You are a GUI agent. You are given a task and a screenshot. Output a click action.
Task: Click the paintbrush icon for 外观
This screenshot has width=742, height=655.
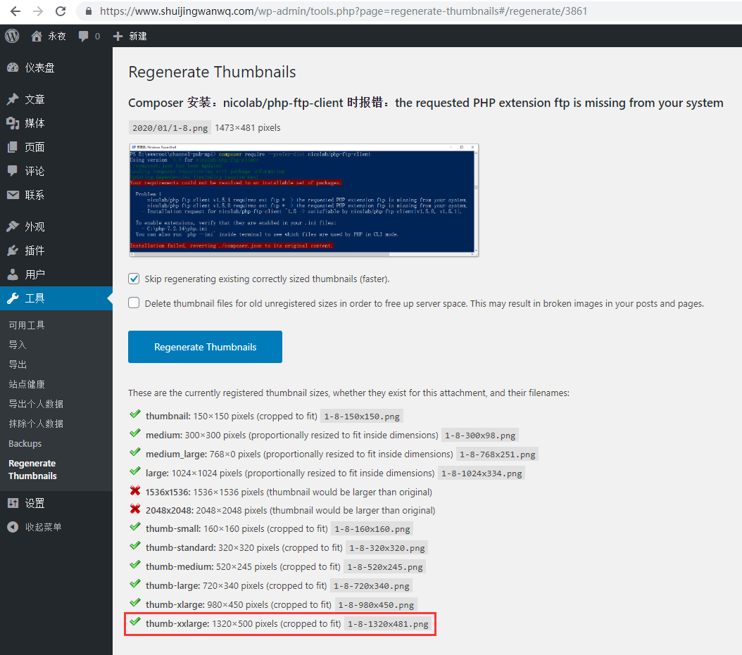[x=13, y=227]
